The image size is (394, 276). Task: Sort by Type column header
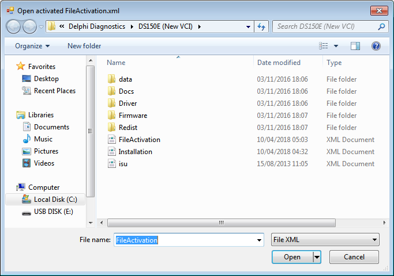point(334,62)
